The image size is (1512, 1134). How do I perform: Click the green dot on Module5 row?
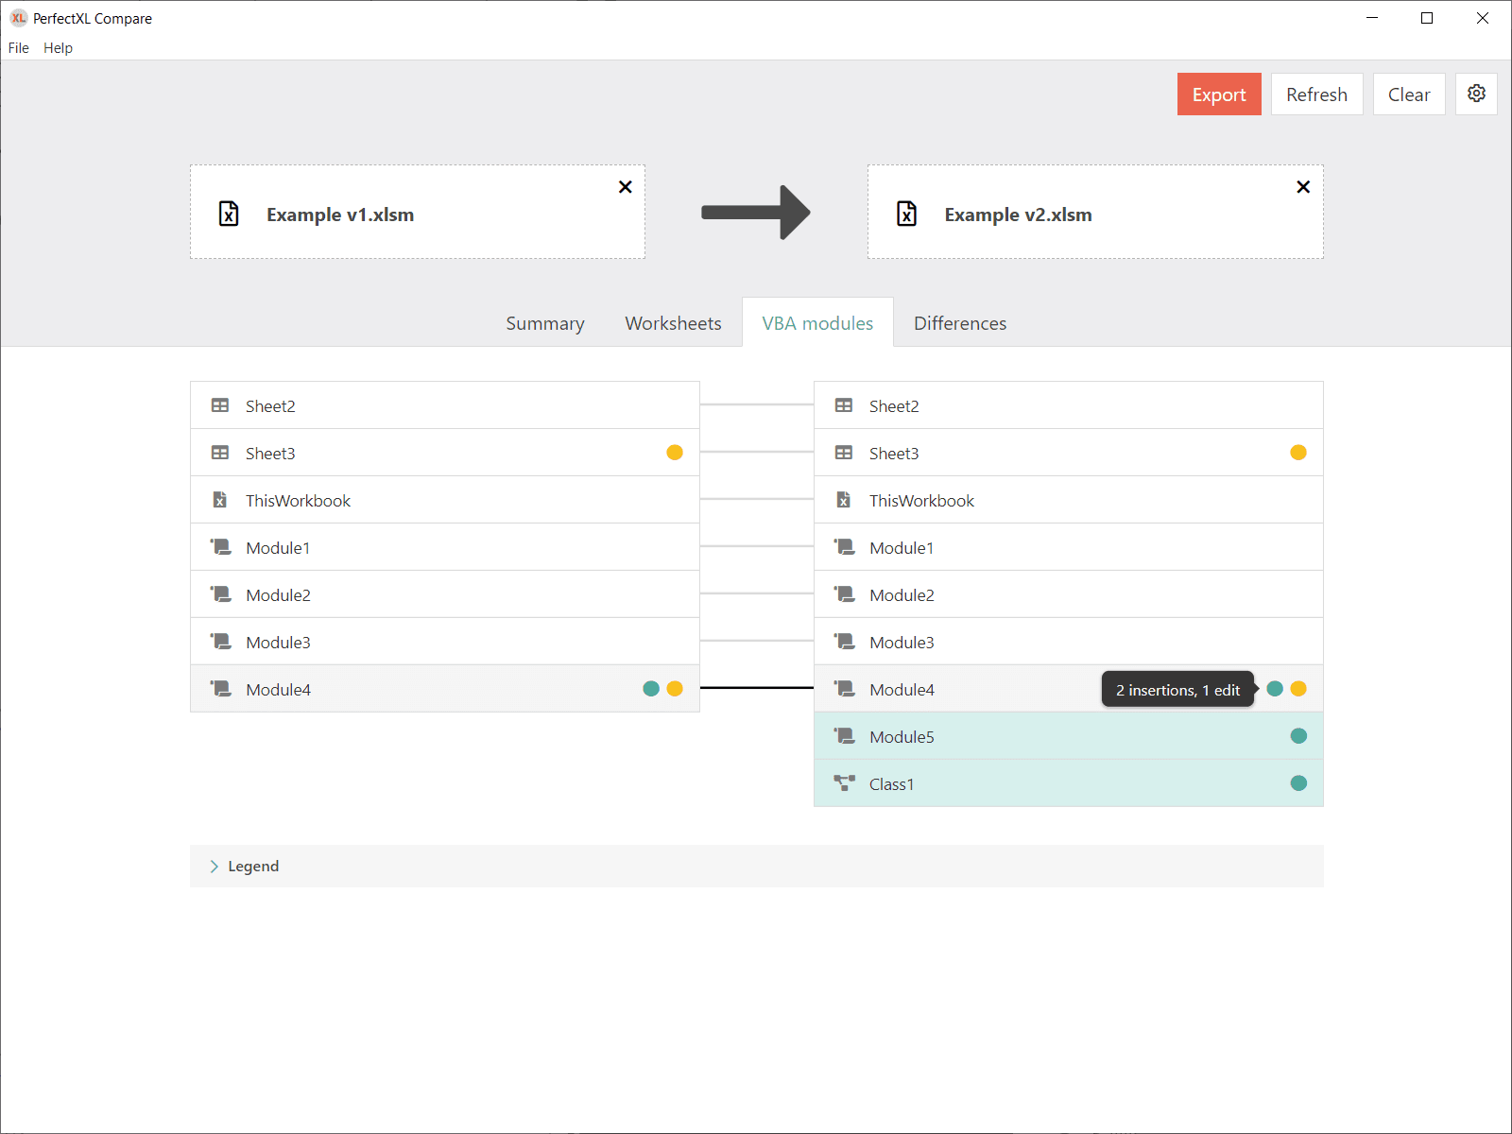(x=1298, y=736)
